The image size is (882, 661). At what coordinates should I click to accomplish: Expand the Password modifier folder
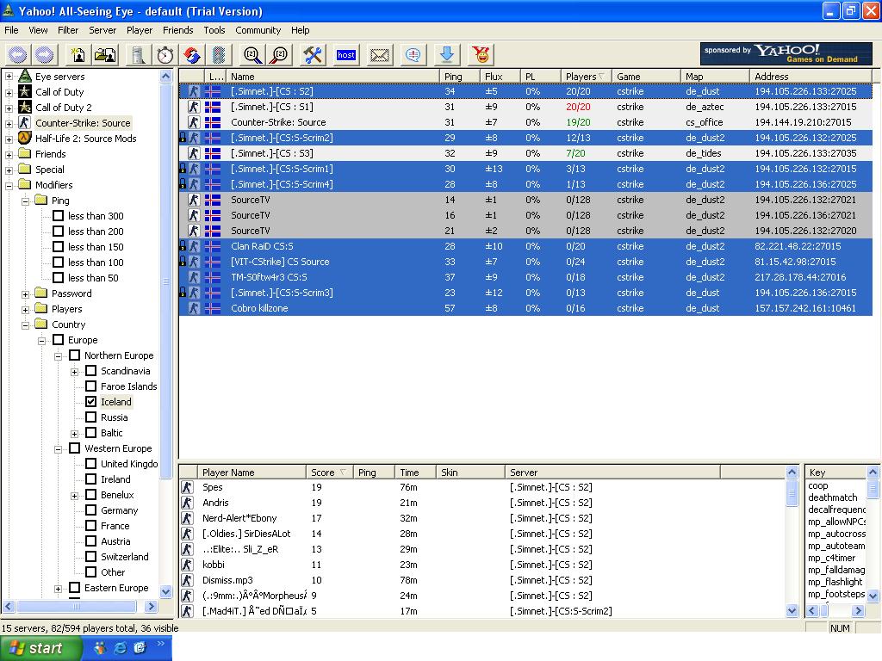click(25, 294)
